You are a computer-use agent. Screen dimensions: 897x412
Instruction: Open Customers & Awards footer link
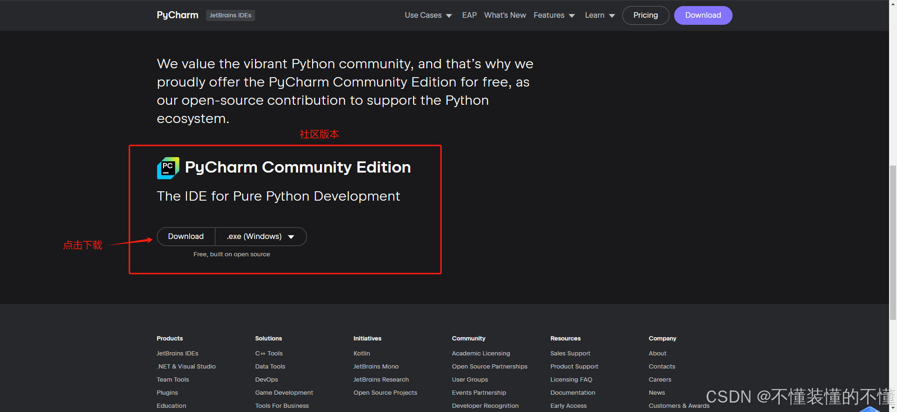pyautogui.click(x=679, y=406)
